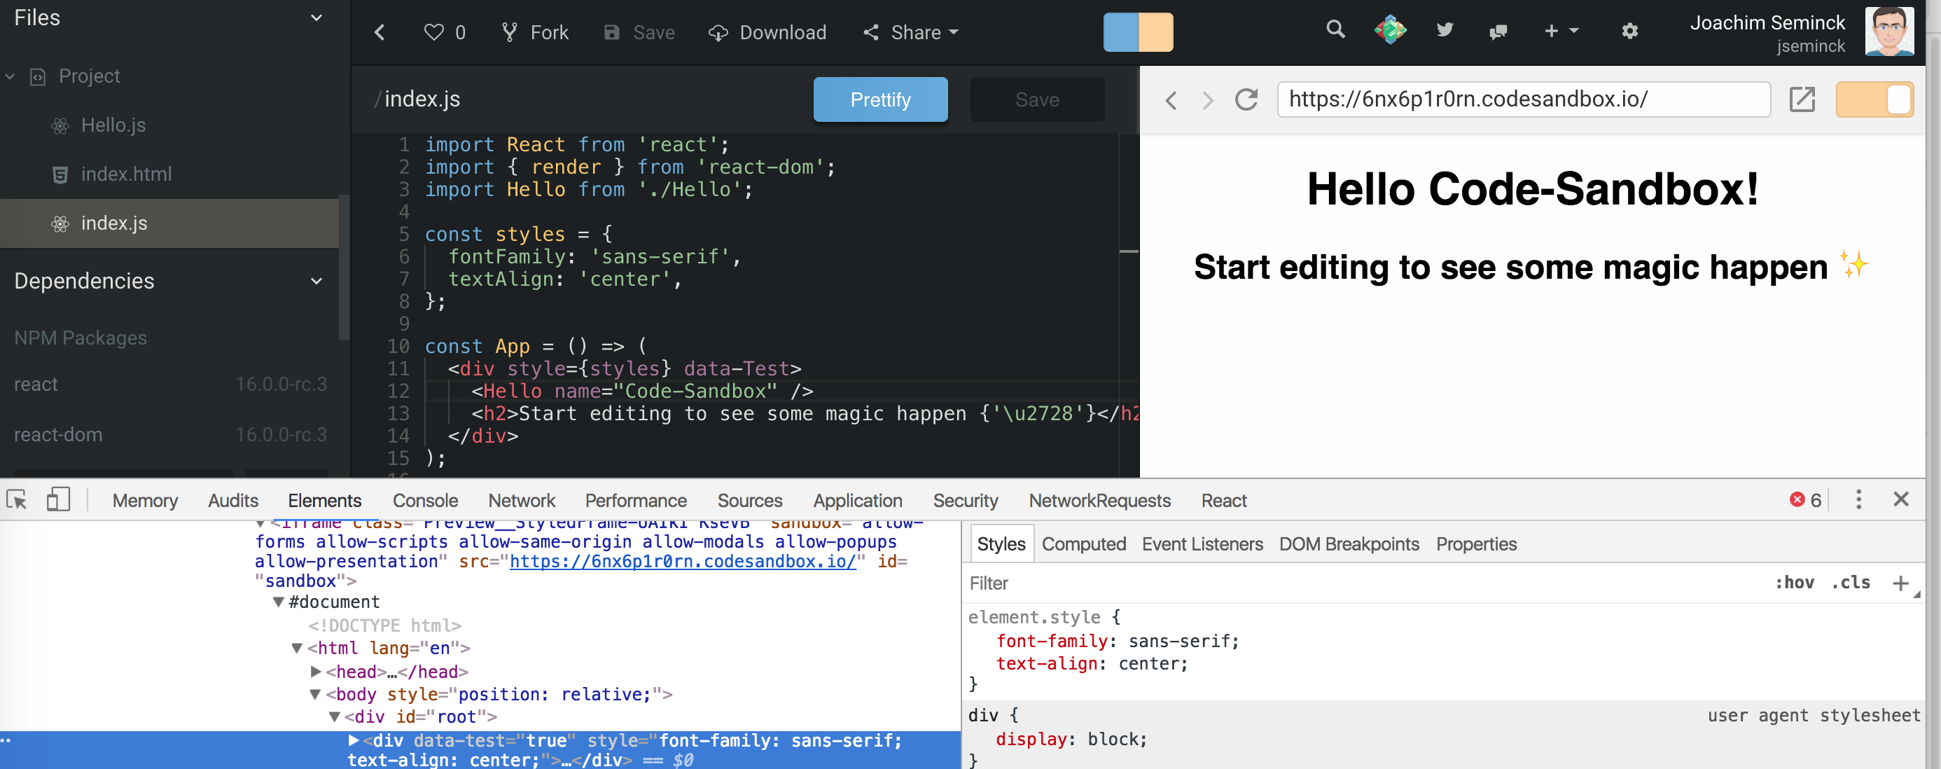The image size is (1941, 769).
Task: Refresh the preview browser
Action: 1246,99
